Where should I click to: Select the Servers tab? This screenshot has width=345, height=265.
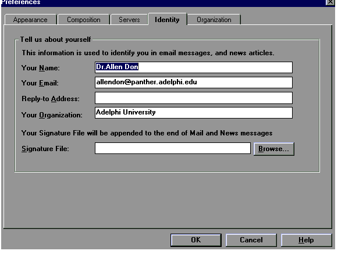(x=129, y=20)
